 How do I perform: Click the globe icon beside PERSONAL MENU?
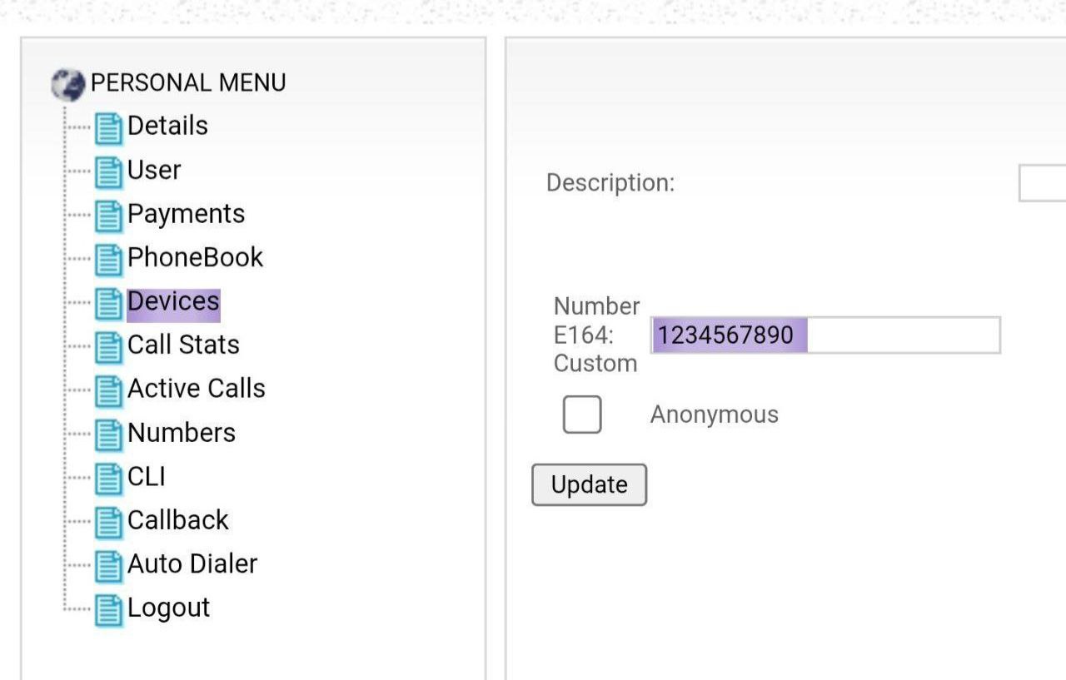[x=67, y=84]
